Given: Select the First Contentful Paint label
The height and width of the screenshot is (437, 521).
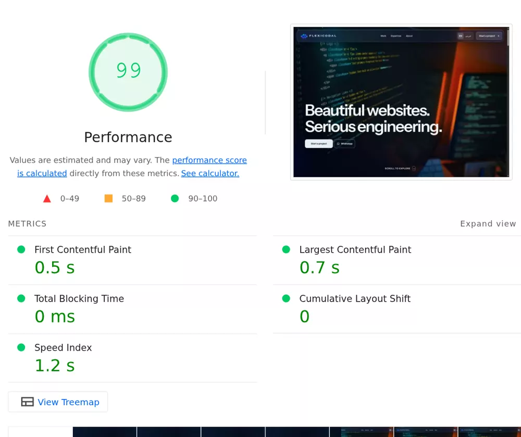Looking at the screenshot, I should (x=83, y=249).
